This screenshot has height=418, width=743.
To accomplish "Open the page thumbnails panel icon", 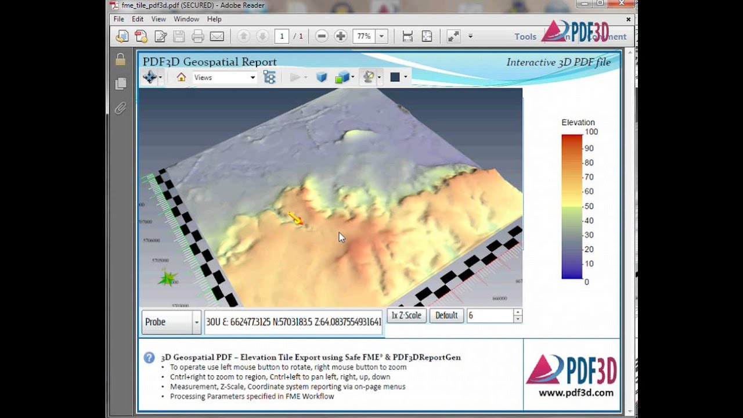I will tap(120, 84).
